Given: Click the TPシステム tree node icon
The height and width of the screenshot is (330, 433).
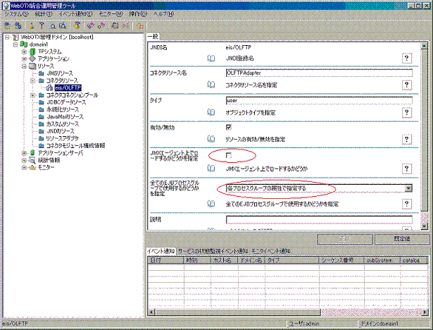Looking at the screenshot, I should point(32,51).
